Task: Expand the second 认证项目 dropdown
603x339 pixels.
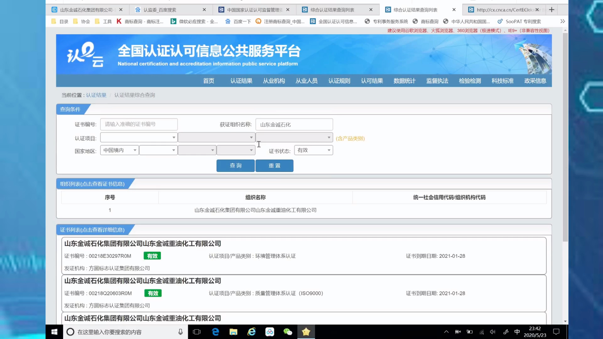Action: click(216, 137)
